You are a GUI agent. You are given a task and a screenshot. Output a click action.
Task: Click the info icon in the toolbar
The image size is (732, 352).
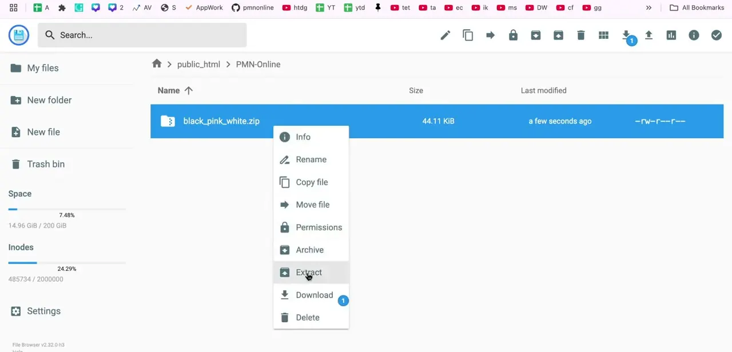pyautogui.click(x=694, y=35)
